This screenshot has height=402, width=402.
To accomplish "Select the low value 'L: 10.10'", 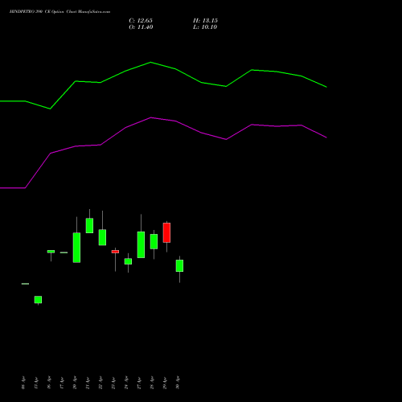I will pos(205,27).
